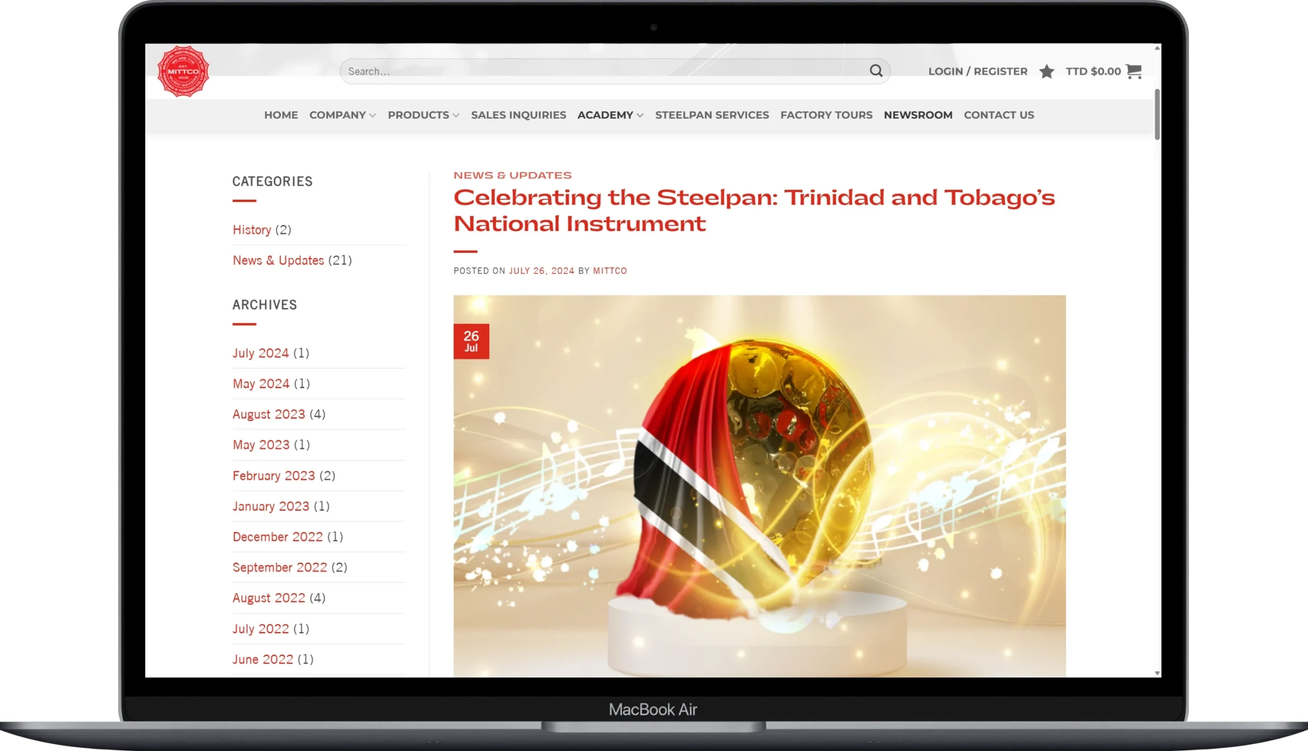Open the History category link
This screenshot has height=751, width=1308.
click(x=251, y=230)
